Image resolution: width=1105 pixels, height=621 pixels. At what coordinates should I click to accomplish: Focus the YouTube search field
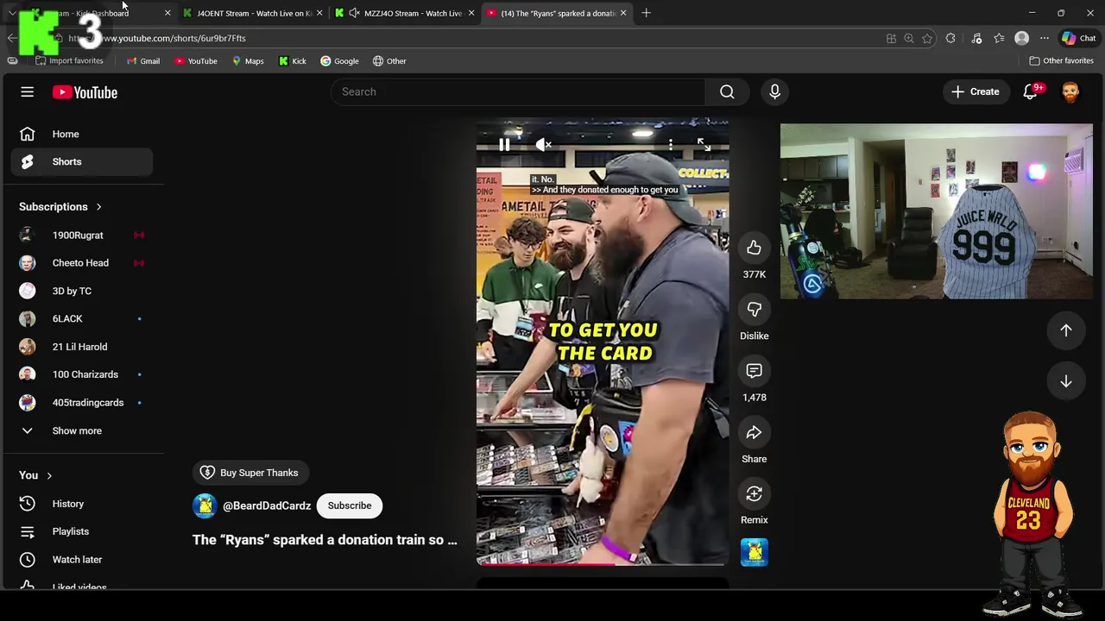click(518, 91)
